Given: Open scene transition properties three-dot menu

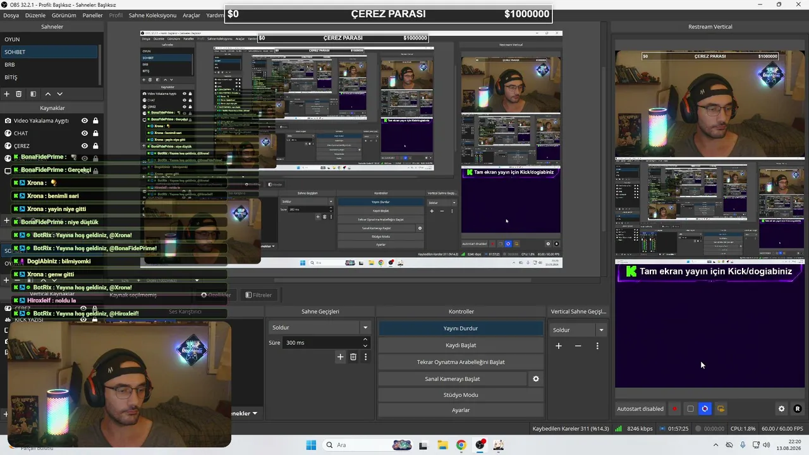Looking at the screenshot, I should click(x=365, y=357).
